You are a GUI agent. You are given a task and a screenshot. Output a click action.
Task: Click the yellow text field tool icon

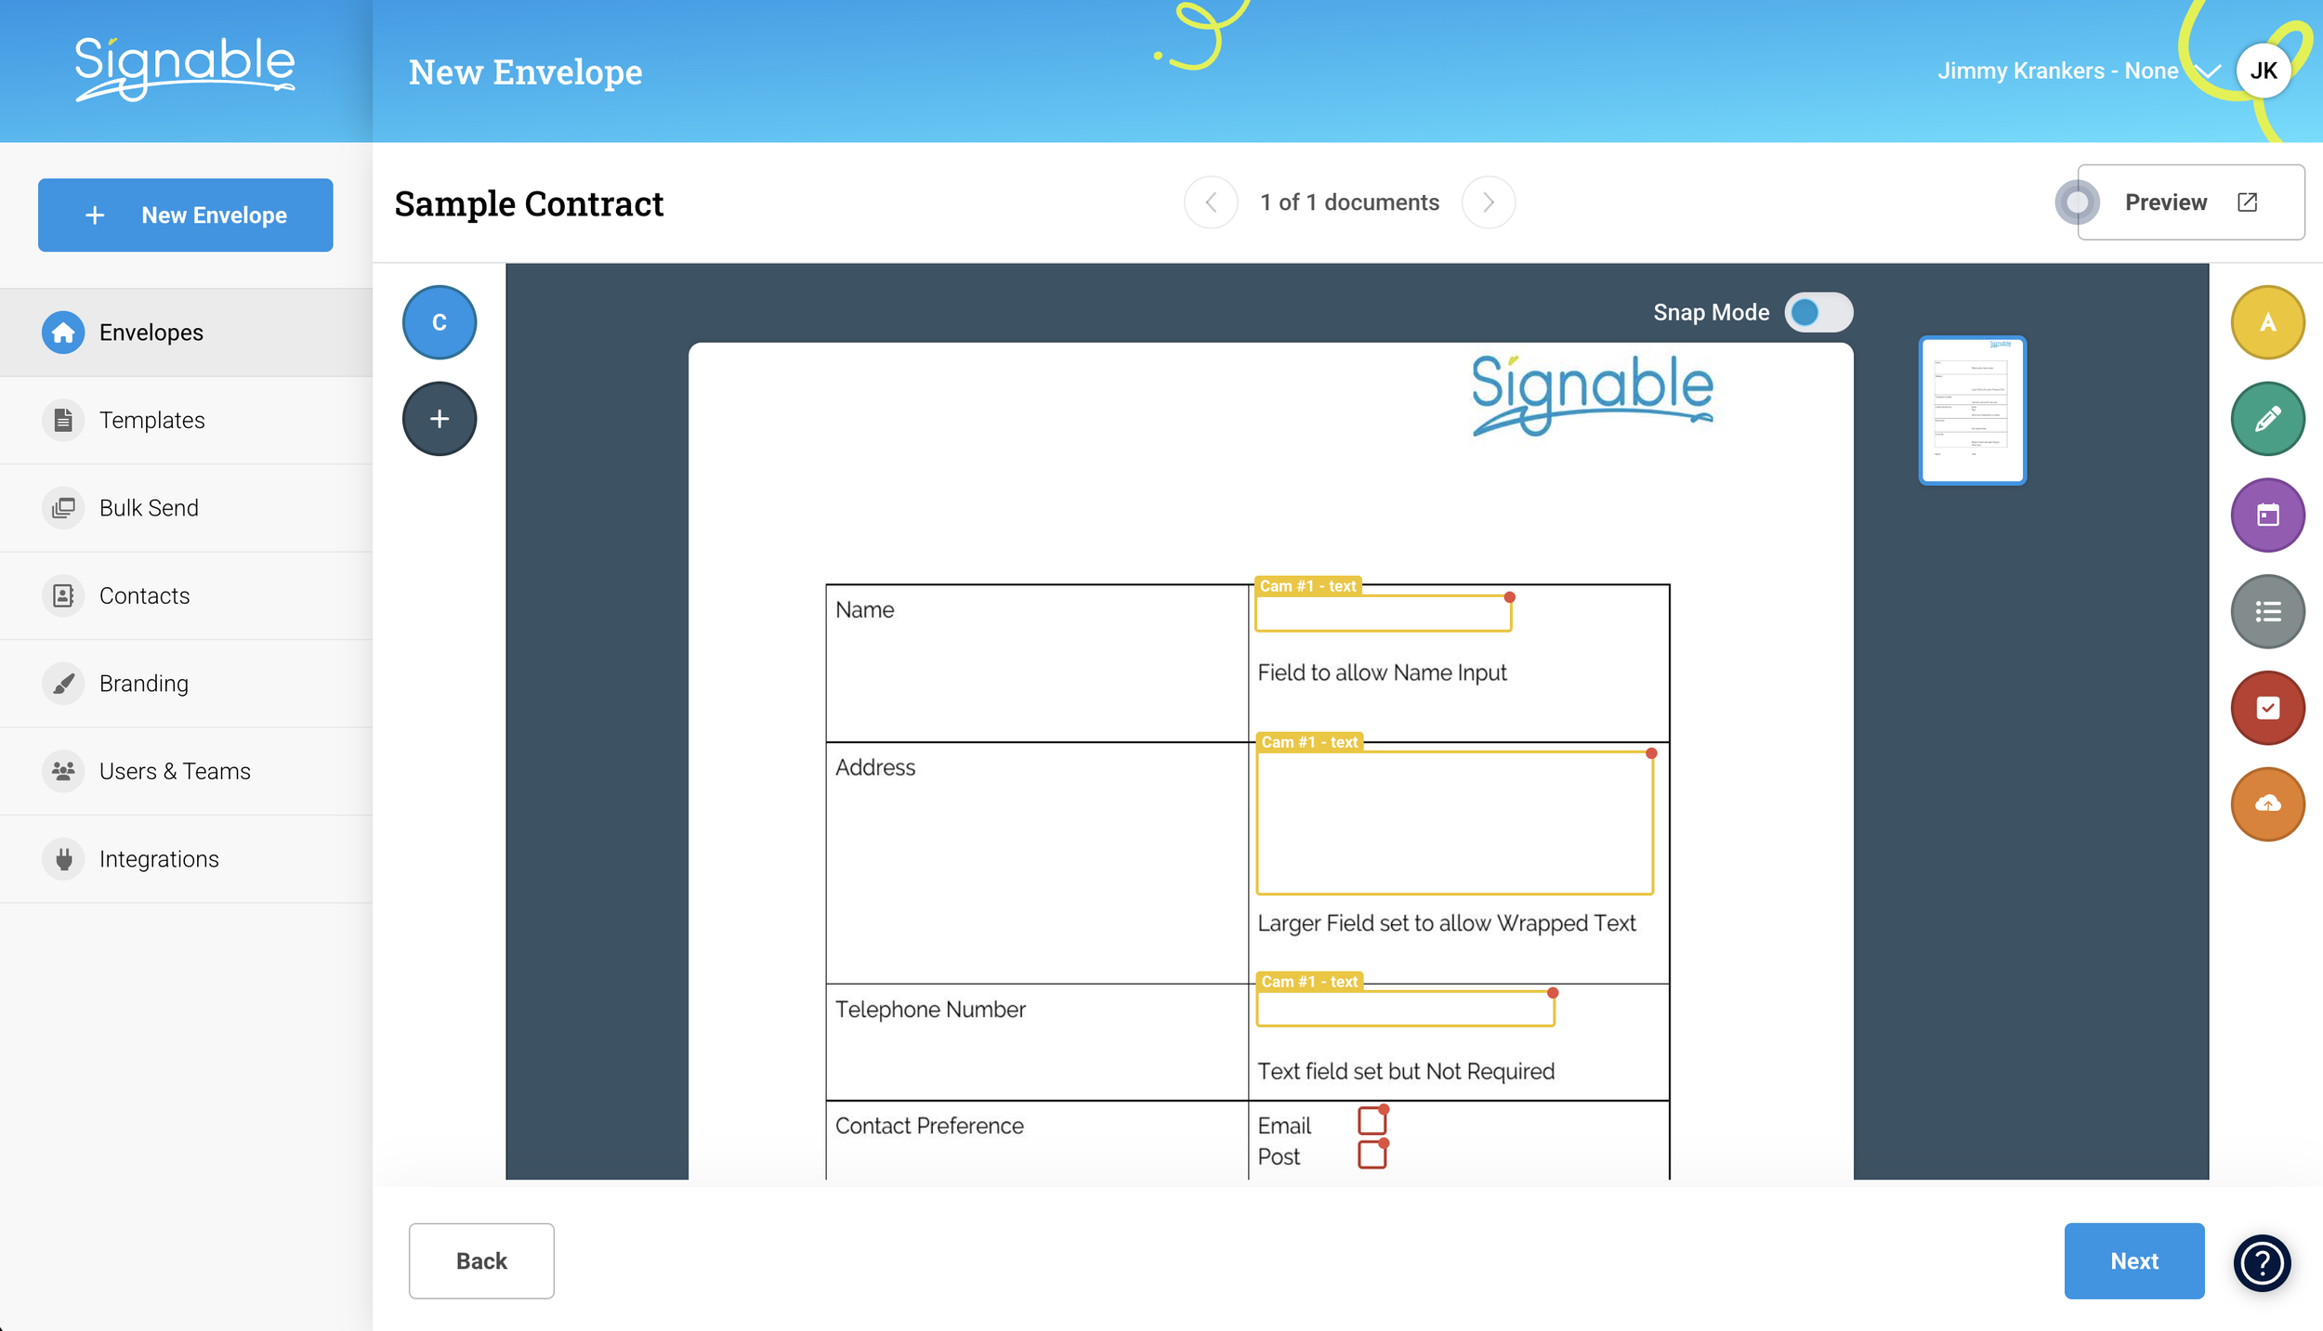click(2267, 322)
